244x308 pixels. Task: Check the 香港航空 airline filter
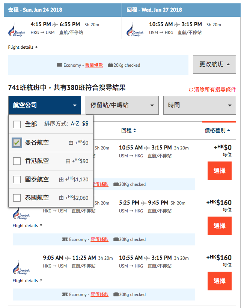tap(17, 161)
